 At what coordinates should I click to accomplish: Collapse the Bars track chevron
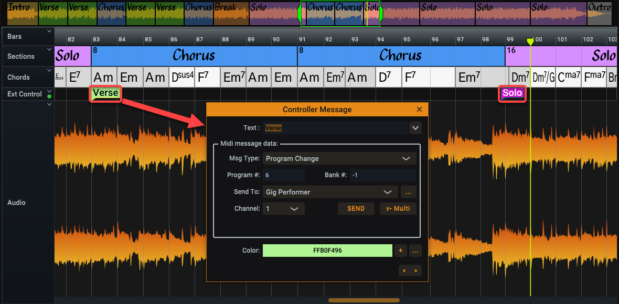[x=49, y=31]
